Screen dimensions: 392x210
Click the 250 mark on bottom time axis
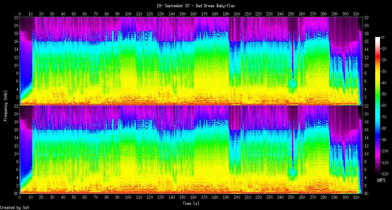(x=291, y=198)
